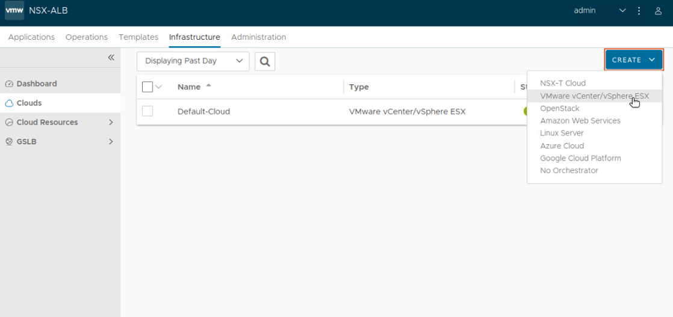The image size is (673, 317).
Task: Expand the GSLB submenu chevron
Action: 111,141
